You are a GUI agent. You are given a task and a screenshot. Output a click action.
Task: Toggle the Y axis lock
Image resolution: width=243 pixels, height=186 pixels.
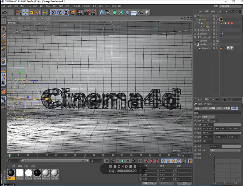pos(60,12)
